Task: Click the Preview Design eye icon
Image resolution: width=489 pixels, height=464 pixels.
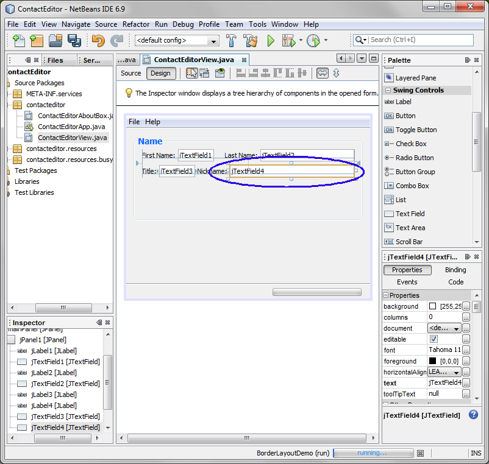Action: tap(220, 73)
